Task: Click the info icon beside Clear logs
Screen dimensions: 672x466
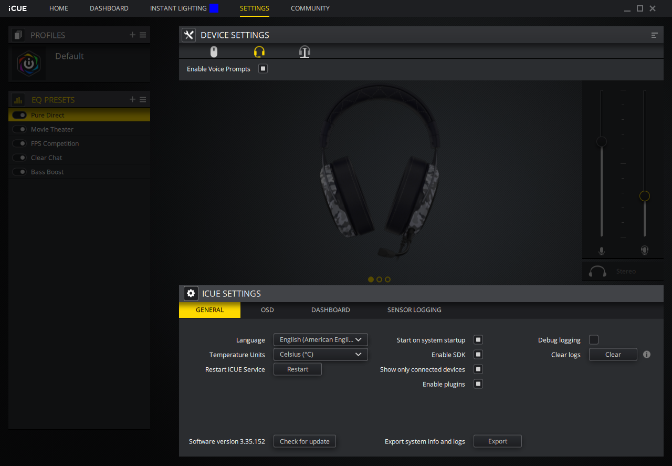Action: pyautogui.click(x=647, y=354)
